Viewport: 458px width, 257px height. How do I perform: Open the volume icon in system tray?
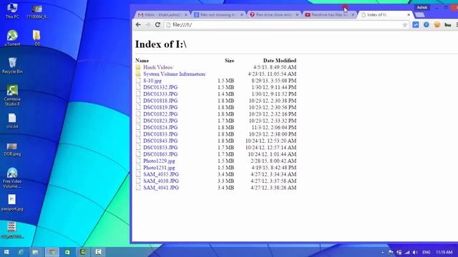[415, 252]
